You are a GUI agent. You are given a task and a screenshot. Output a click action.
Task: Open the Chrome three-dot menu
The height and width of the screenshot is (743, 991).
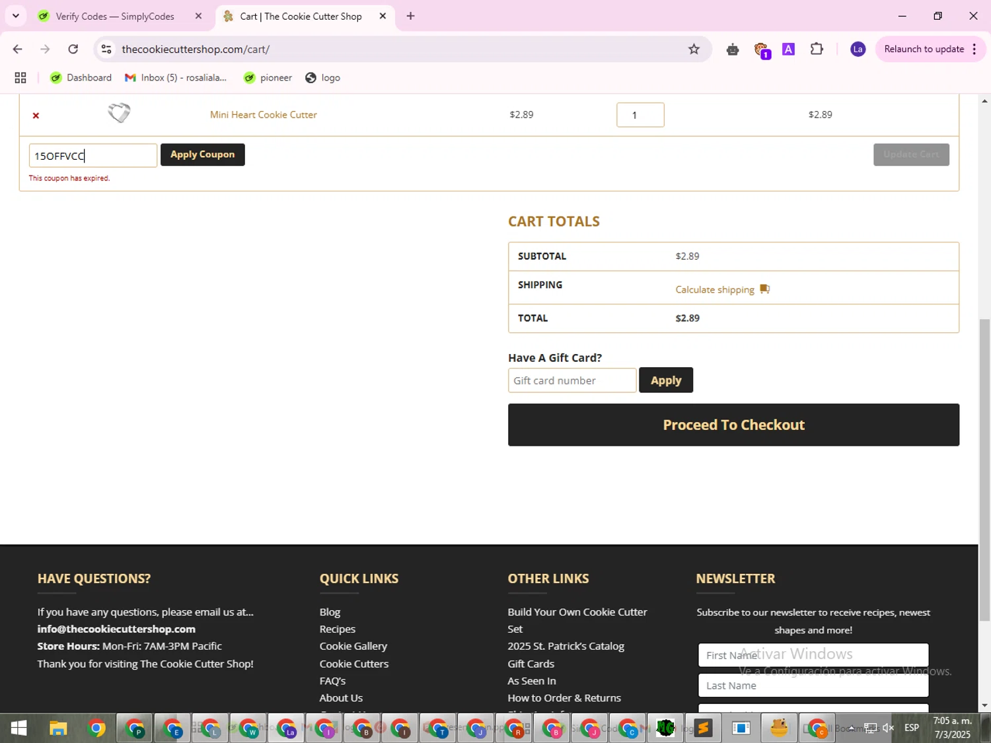click(974, 49)
